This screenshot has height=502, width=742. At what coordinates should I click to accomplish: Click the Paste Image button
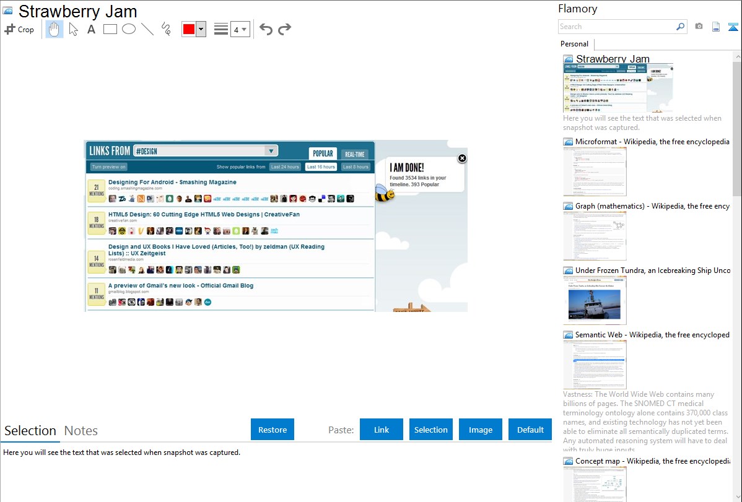pyautogui.click(x=480, y=430)
